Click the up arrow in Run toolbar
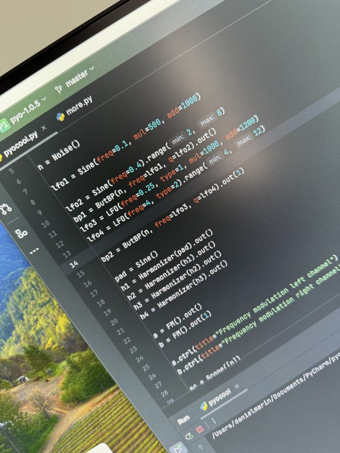This screenshot has width=340, height=453. pos(201,448)
